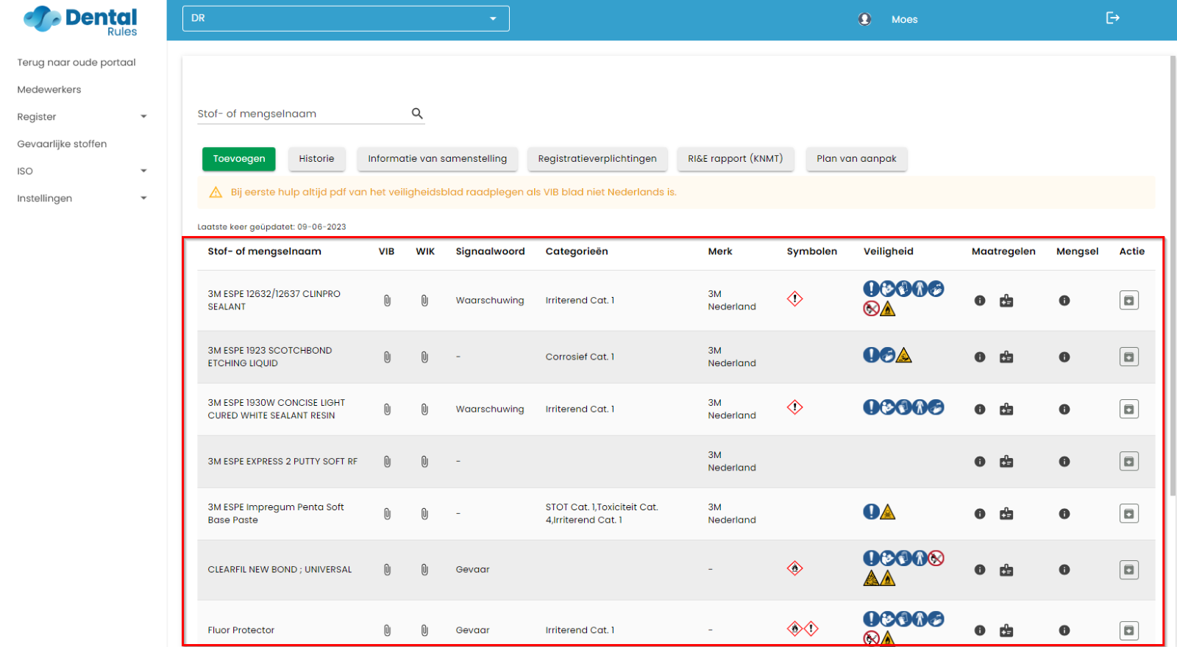Screen dimensions: 1177x647
Task: Click the Merk column header
Action: (720, 251)
